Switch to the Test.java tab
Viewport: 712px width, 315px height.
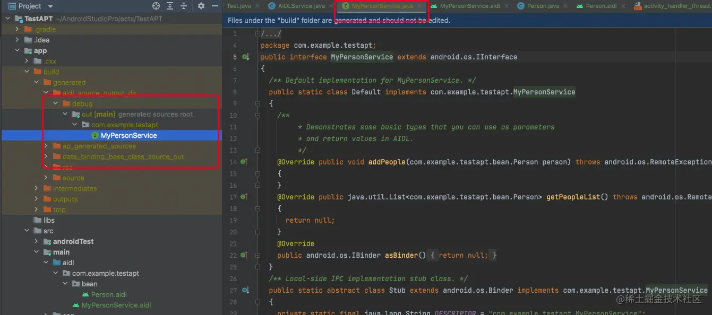coord(239,6)
